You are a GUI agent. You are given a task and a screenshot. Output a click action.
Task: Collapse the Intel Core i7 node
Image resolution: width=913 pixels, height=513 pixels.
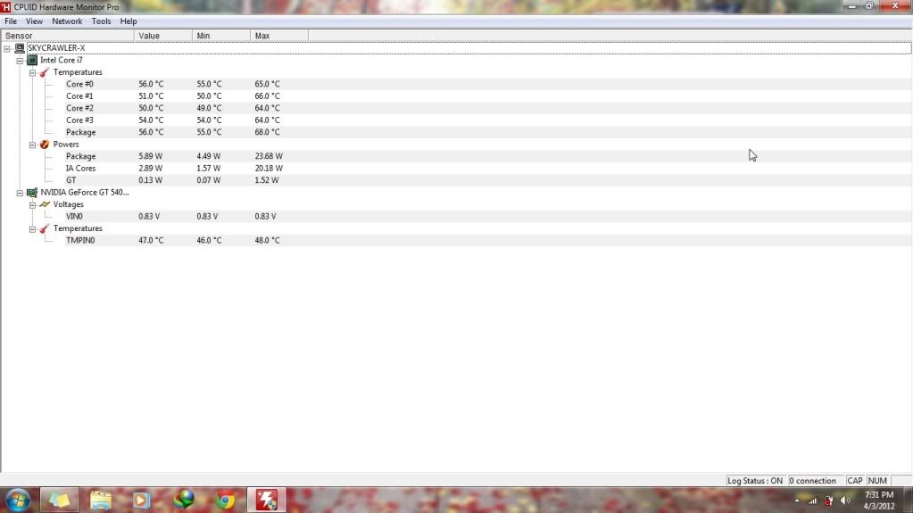click(20, 61)
